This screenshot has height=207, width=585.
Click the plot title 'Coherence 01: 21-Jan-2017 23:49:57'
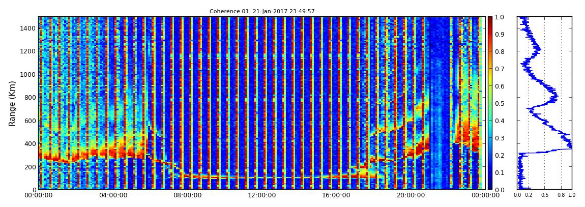click(262, 12)
